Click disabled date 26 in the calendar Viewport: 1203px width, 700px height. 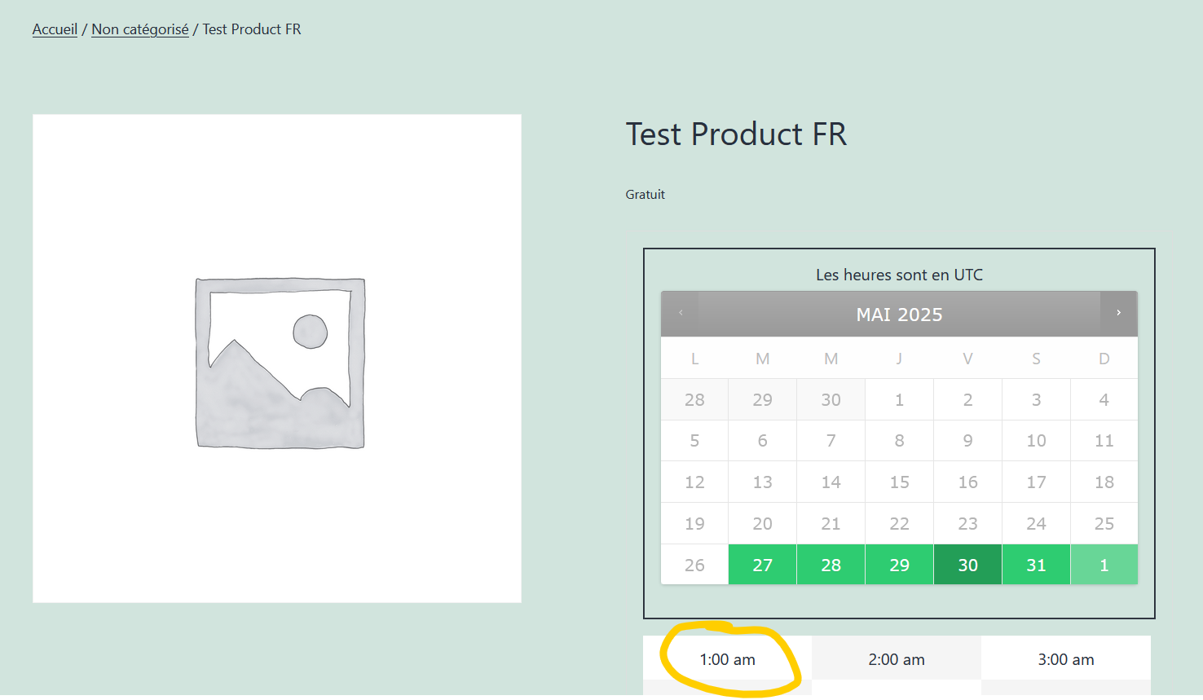[x=694, y=565]
